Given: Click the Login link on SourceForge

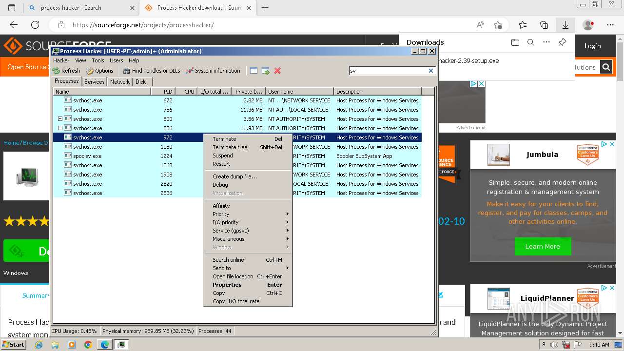Looking at the screenshot, I should click(592, 46).
